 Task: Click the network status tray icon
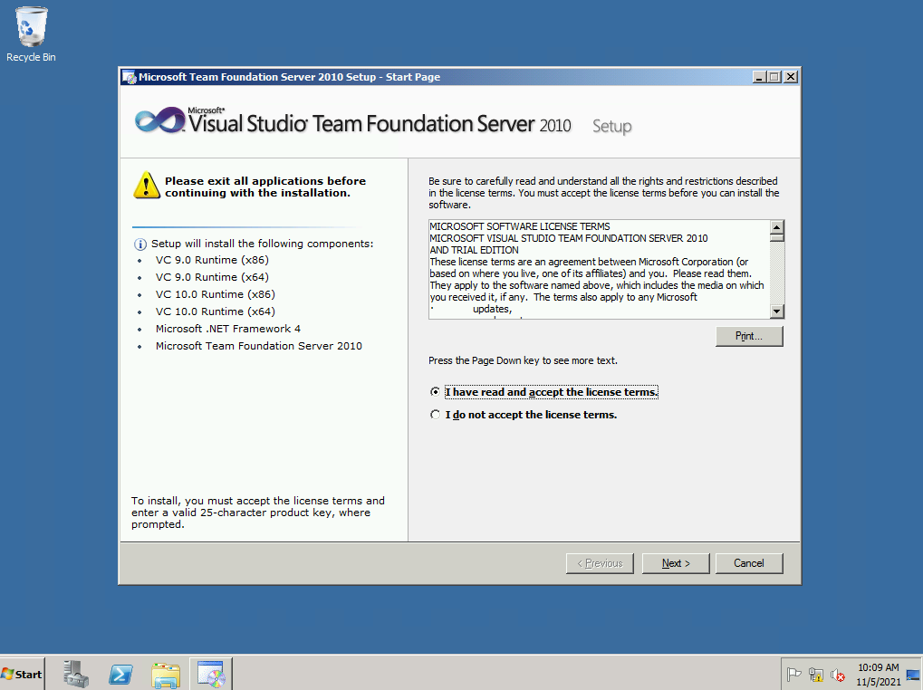(x=816, y=675)
